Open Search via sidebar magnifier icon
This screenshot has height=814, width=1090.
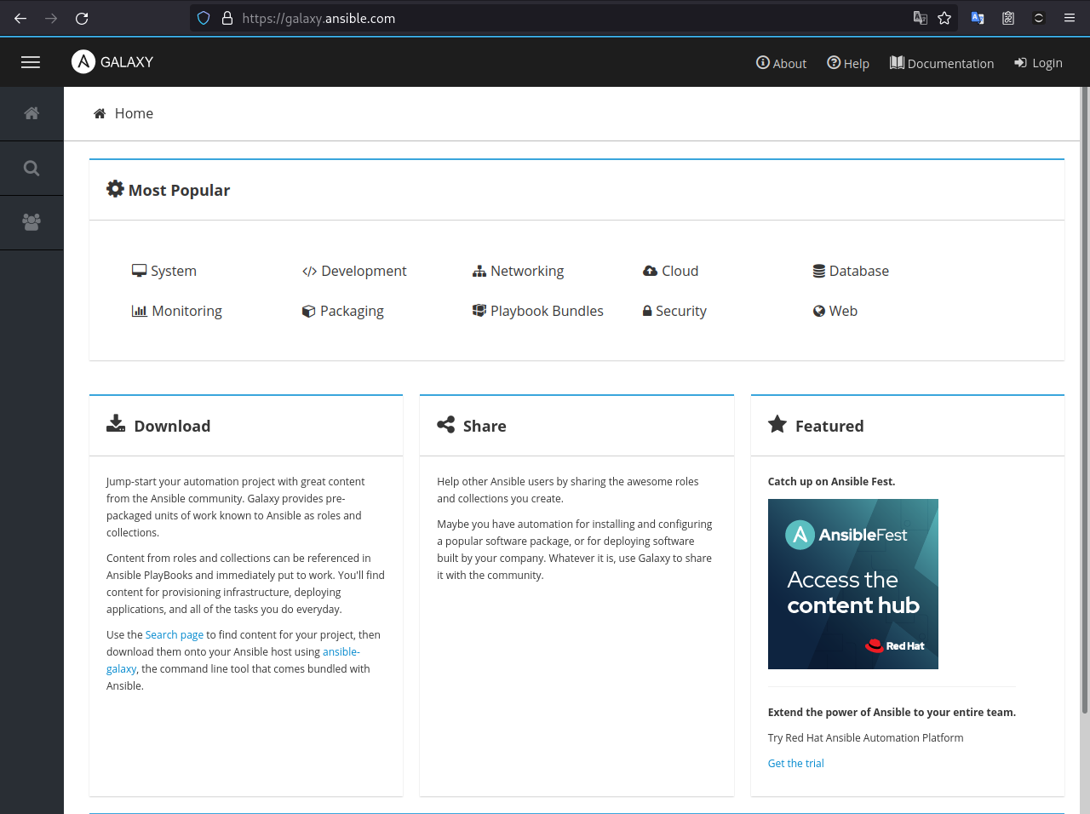point(32,168)
